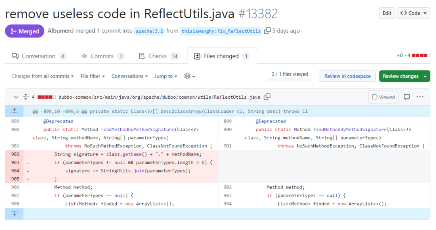Open the Commits tab

[x=103, y=56]
